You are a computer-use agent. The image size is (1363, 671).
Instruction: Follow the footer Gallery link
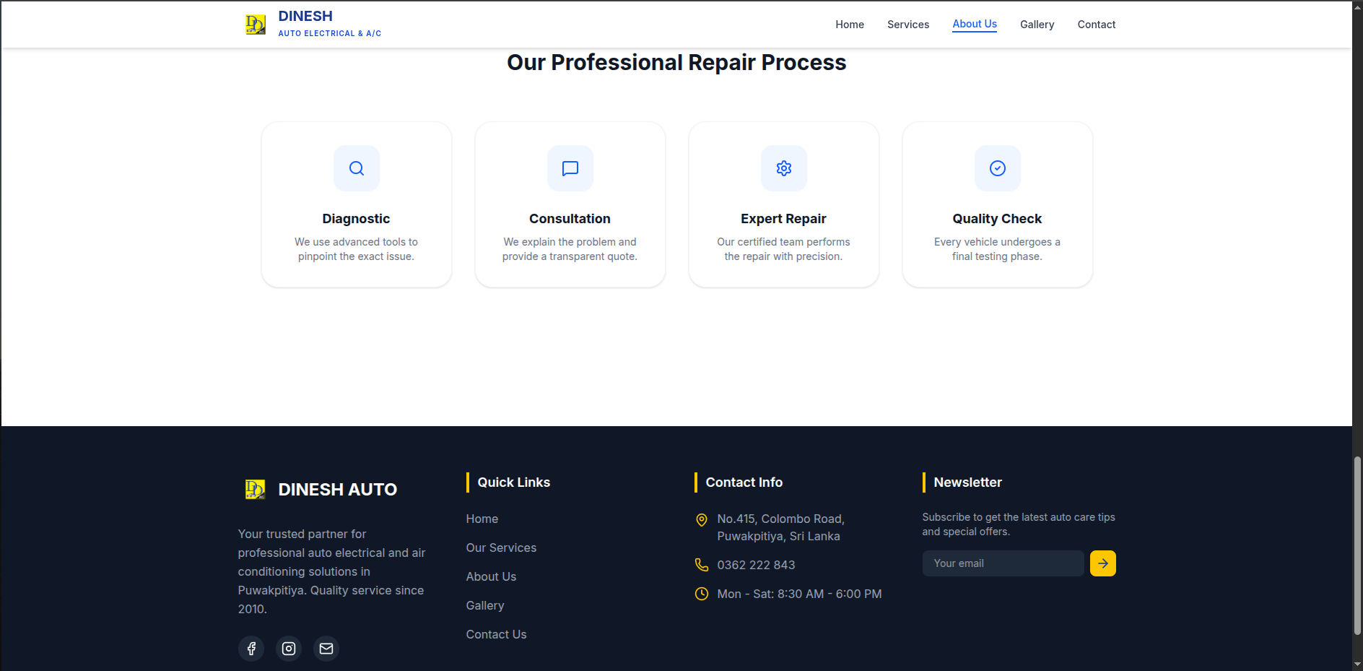coord(485,605)
